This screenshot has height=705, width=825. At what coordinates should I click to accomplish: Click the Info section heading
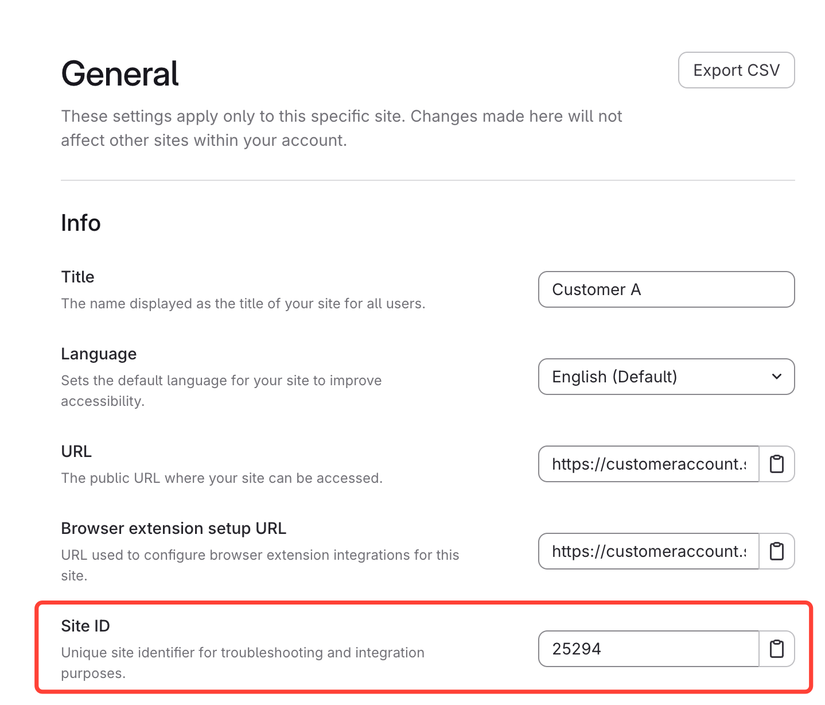click(81, 223)
